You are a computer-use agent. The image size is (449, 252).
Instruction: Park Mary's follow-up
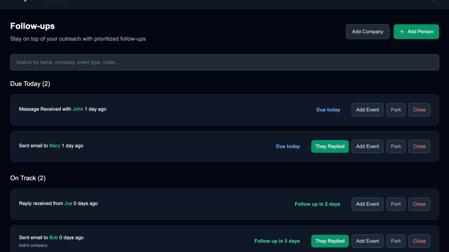[396, 146]
